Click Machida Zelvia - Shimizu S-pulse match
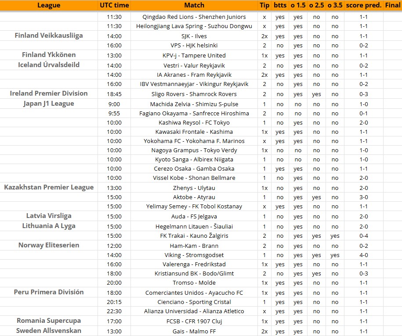The image size is (402, 336). pos(194,104)
